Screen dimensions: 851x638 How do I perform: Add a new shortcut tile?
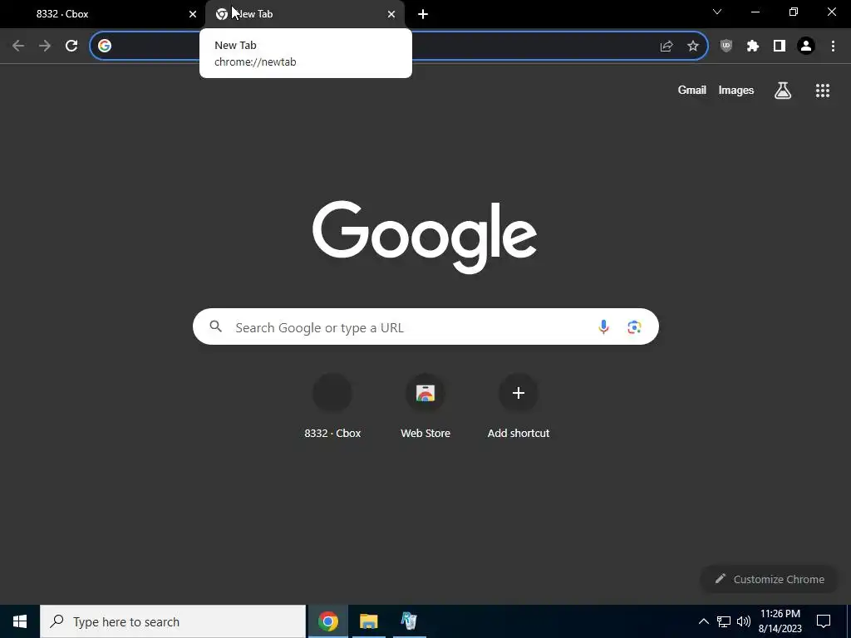tap(519, 406)
